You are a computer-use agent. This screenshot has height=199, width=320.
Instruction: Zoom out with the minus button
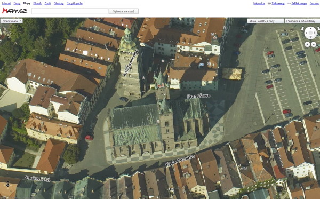pos(314,44)
